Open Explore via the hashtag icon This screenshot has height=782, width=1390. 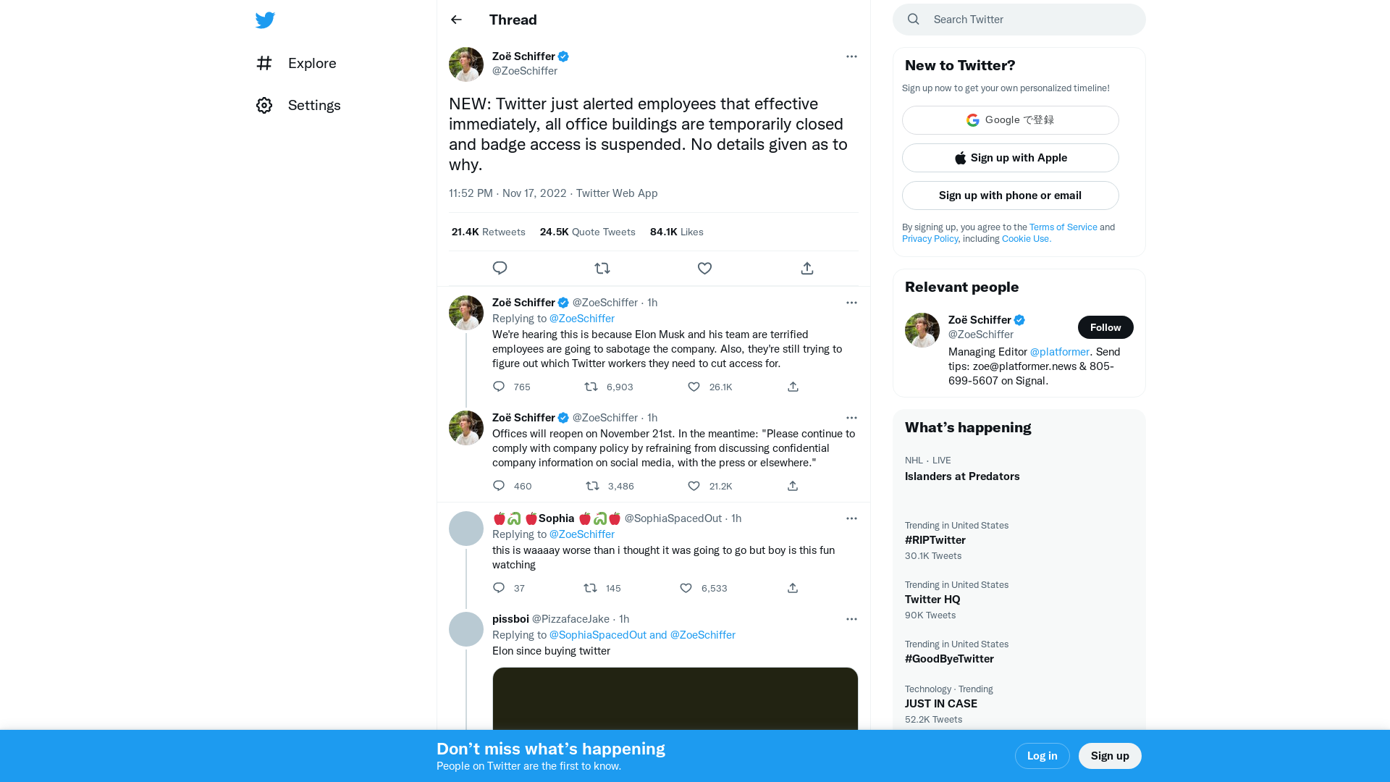coord(264,63)
